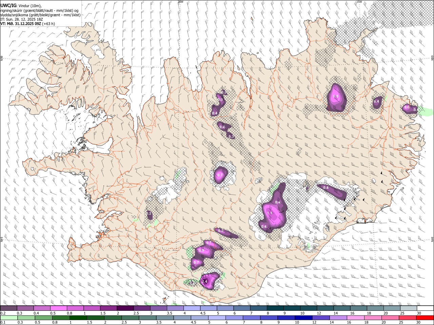The height and width of the screenshot is (325, 434).
Task: Click the 0.3 mauve swatch in upper legend
Action: tap(25, 308)
